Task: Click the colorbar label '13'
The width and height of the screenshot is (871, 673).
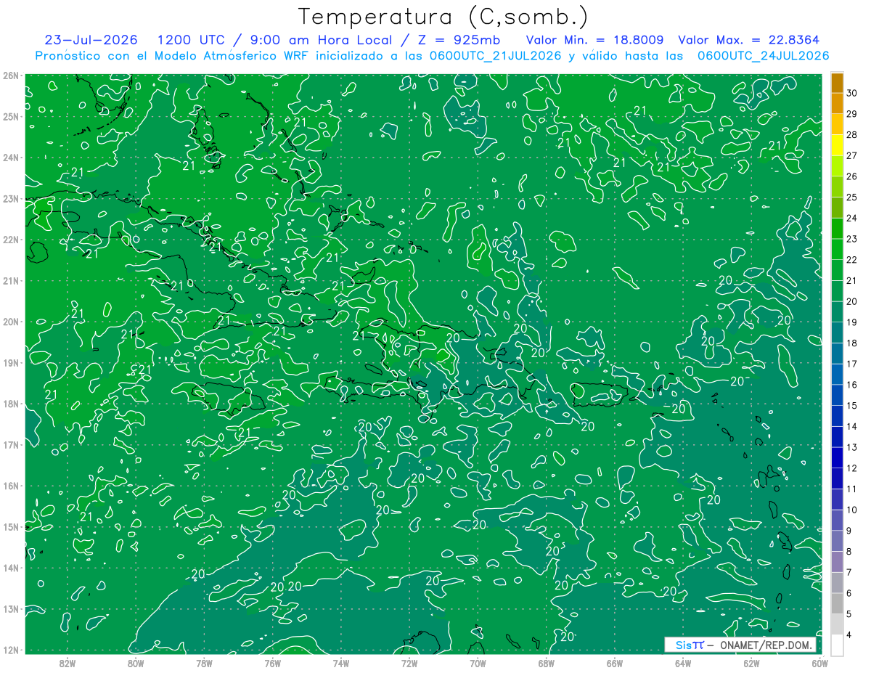Action: pyautogui.click(x=852, y=447)
